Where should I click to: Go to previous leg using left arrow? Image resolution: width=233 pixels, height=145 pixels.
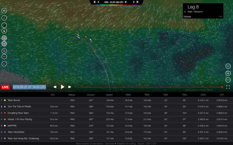coord(185,12)
